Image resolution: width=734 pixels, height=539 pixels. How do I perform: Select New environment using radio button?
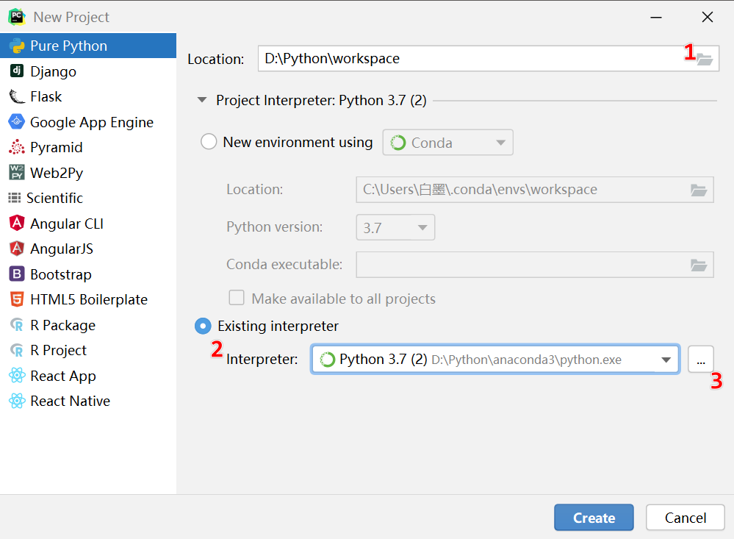coord(209,142)
